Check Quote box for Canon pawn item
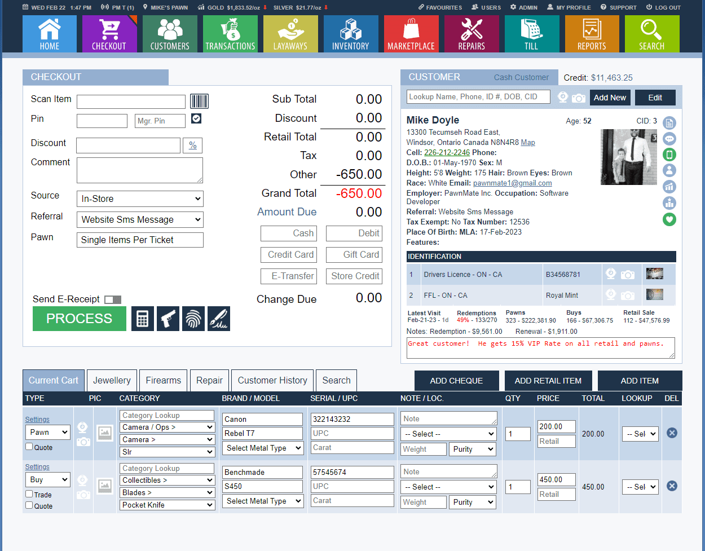 29,447
